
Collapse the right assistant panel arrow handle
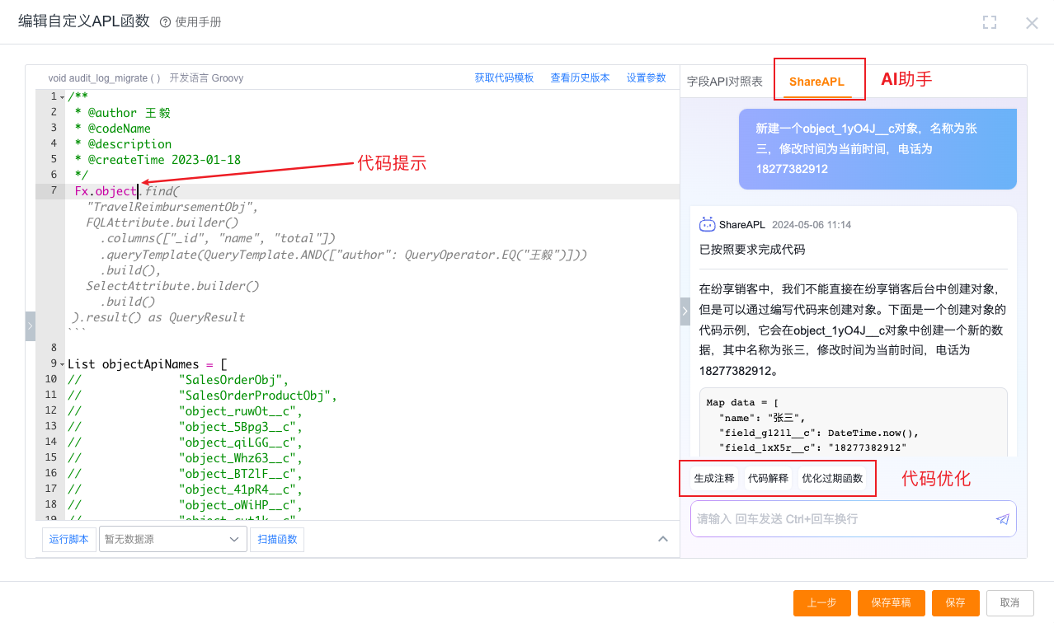pos(685,311)
